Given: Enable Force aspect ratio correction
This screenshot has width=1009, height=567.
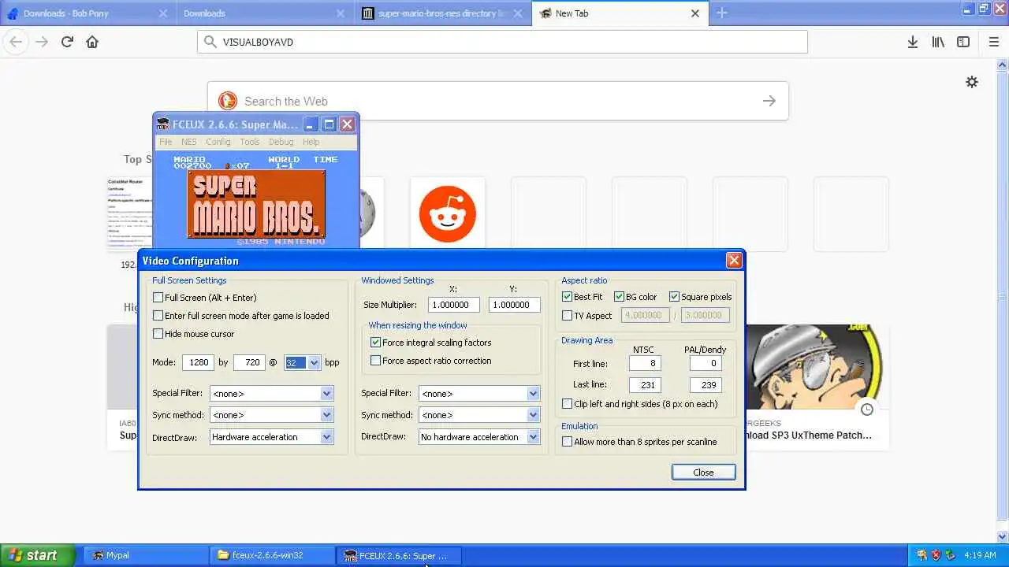Looking at the screenshot, I should 376,361.
